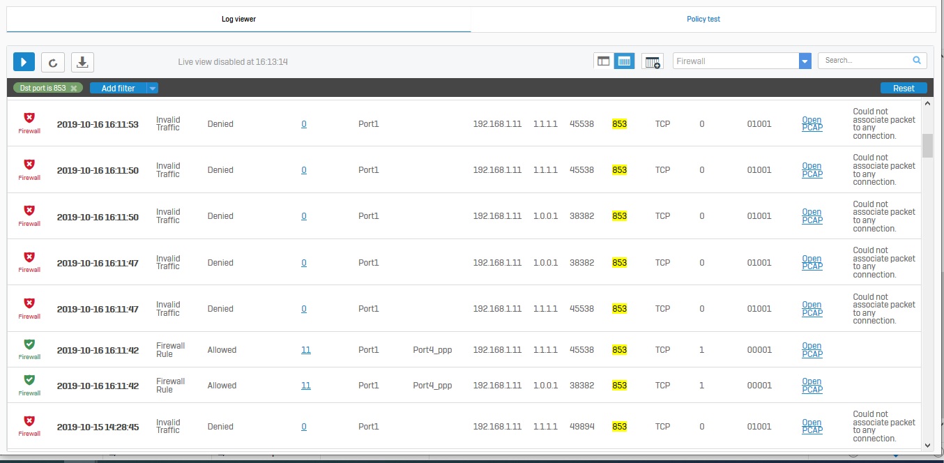
Task: Click the scrollbar down arrow
Action: point(927,445)
